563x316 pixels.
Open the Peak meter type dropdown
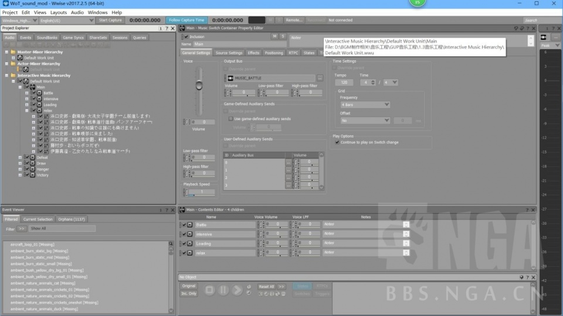[x=550, y=46]
